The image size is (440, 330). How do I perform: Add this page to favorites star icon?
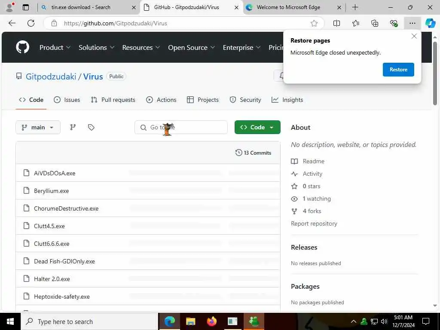point(314,23)
